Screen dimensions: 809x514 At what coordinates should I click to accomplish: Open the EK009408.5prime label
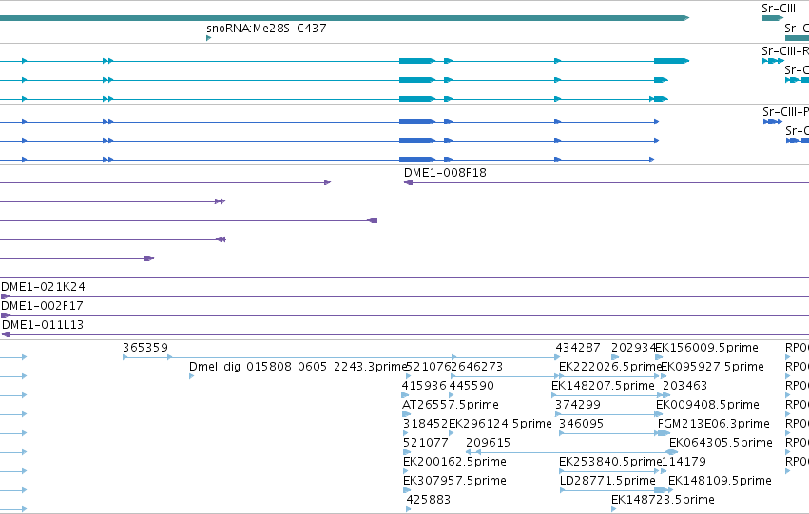tap(708, 405)
